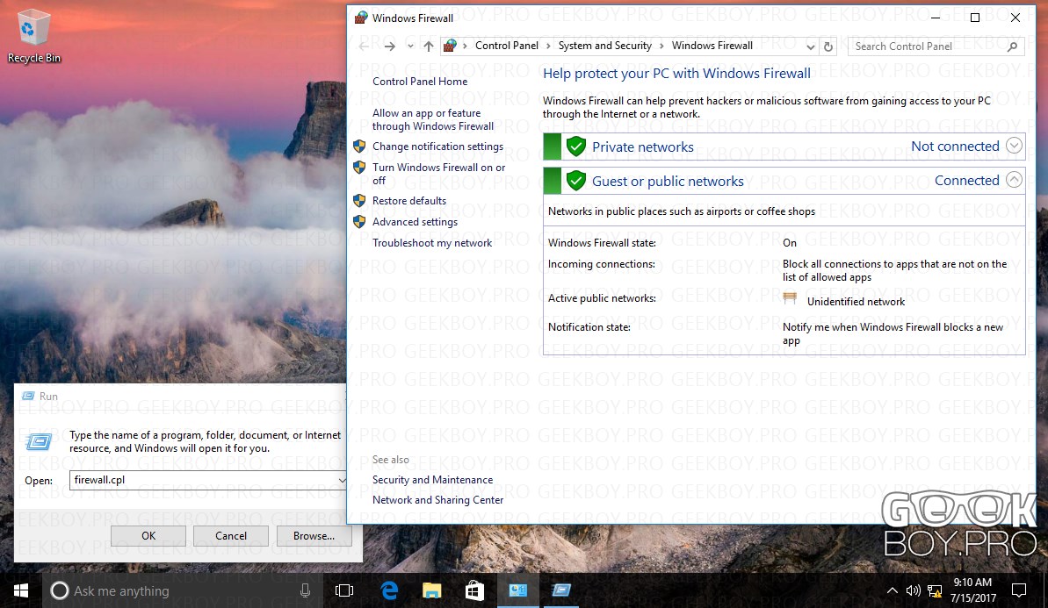This screenshot has width=1048, height=608.
Task: Open the Recycle Bin desktop icon
Action: coord(33,36)
